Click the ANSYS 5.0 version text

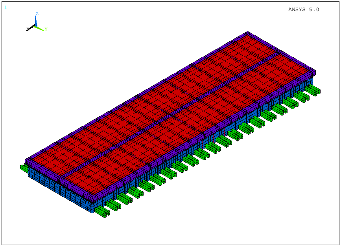click(303, 9)
